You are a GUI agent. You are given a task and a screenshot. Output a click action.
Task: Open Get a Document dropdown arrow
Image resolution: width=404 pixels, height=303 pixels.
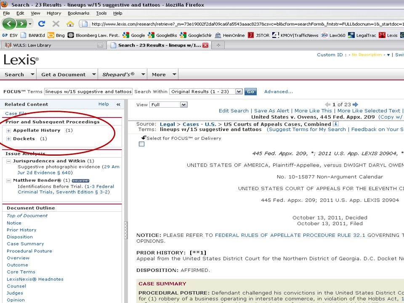coord(94,74)
